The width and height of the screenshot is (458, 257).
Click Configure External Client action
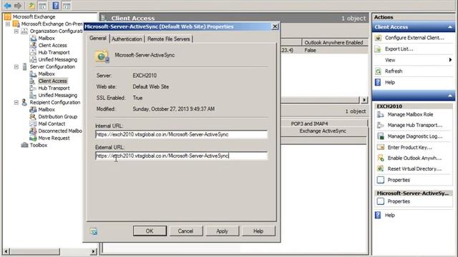pyautogui.click(x=414, y=38)
